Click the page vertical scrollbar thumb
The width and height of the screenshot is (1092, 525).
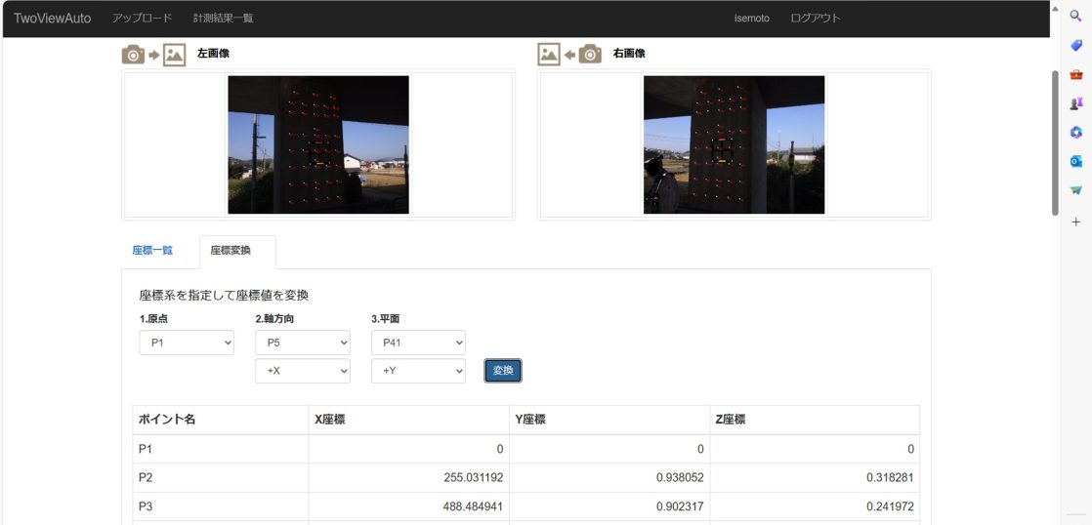(1054, 142)
